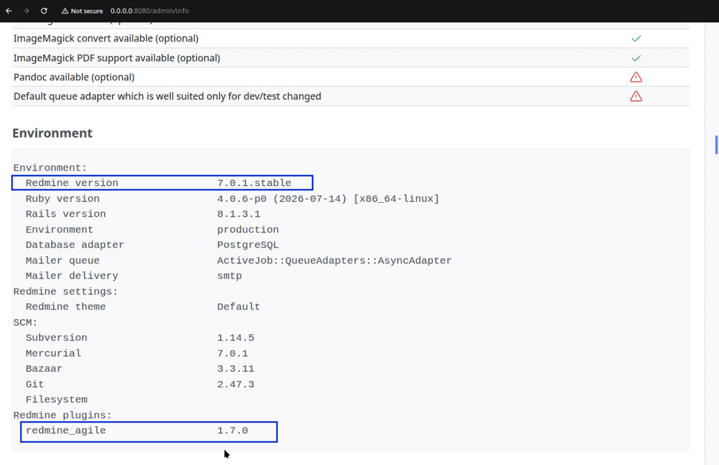Click the text Pandoc available (optional)

pyautogui.click(x=74, y=77)
